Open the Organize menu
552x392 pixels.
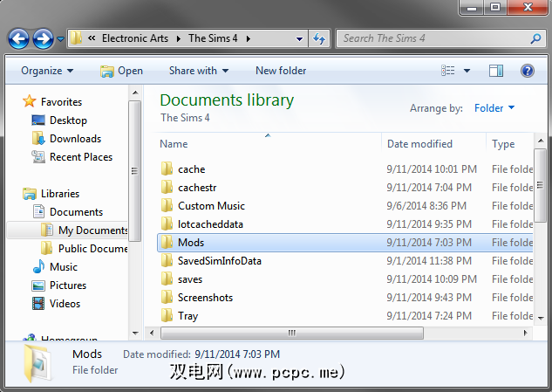47,71
